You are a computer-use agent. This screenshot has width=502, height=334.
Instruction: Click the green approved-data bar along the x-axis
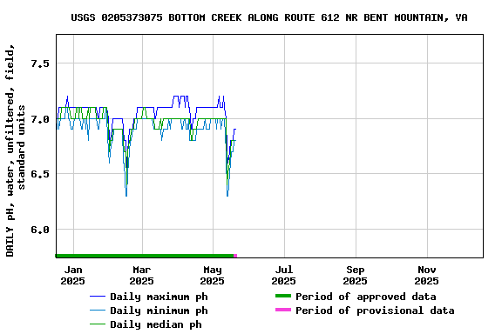145,256
